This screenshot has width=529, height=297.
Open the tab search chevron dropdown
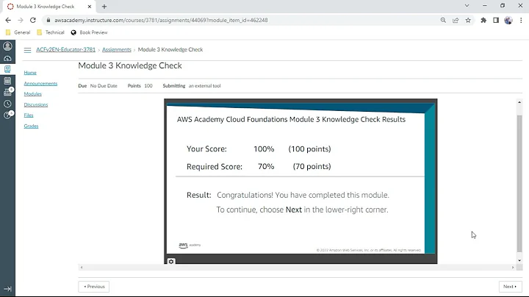pyautogui.click(x=467, y=5)
